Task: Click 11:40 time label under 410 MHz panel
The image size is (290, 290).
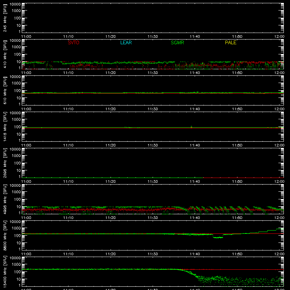Action: [195, 73]
